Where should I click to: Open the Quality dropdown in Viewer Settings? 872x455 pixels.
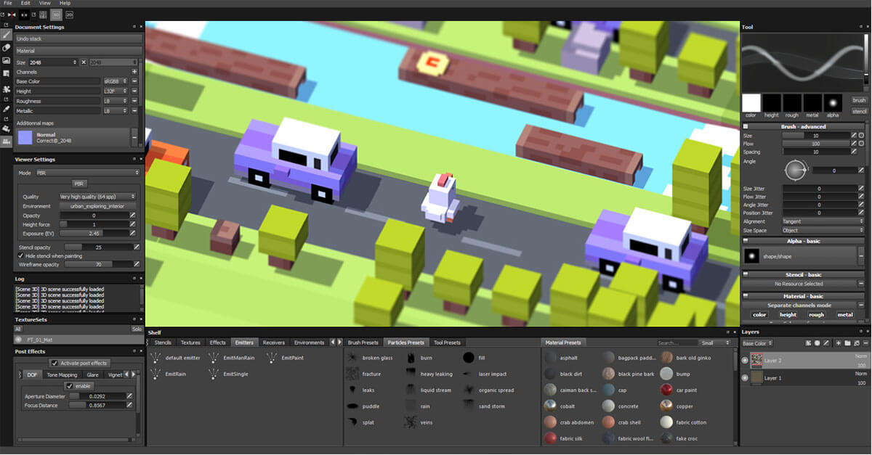(97, 197)
